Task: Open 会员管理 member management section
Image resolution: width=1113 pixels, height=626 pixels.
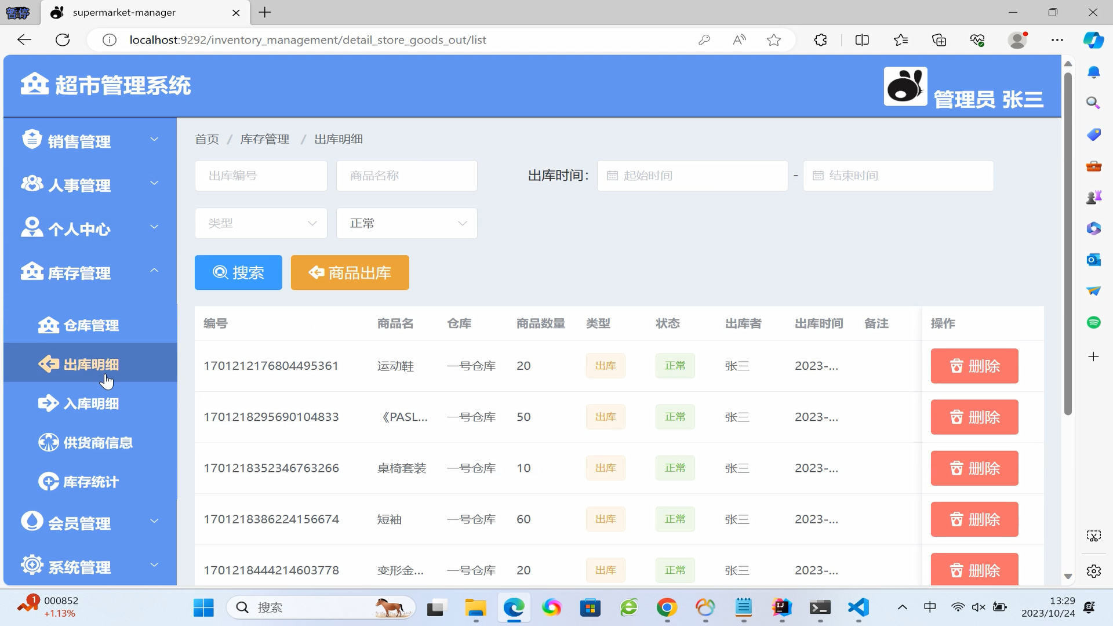Action: point(32,522)
